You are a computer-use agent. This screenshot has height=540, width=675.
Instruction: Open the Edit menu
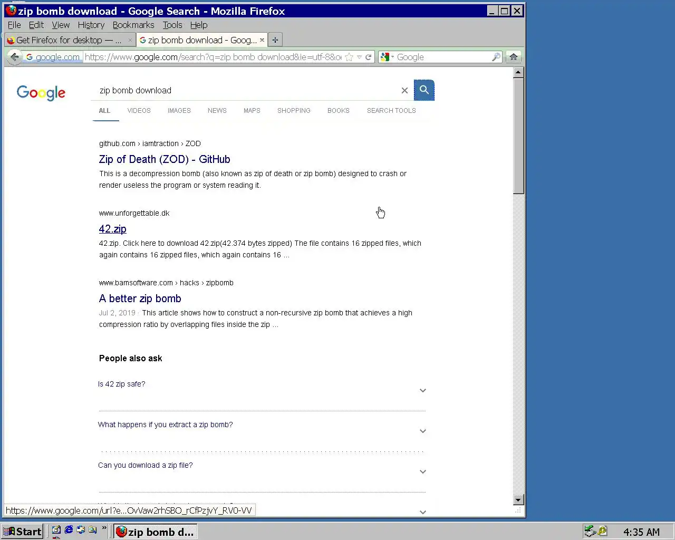(36, 25)
